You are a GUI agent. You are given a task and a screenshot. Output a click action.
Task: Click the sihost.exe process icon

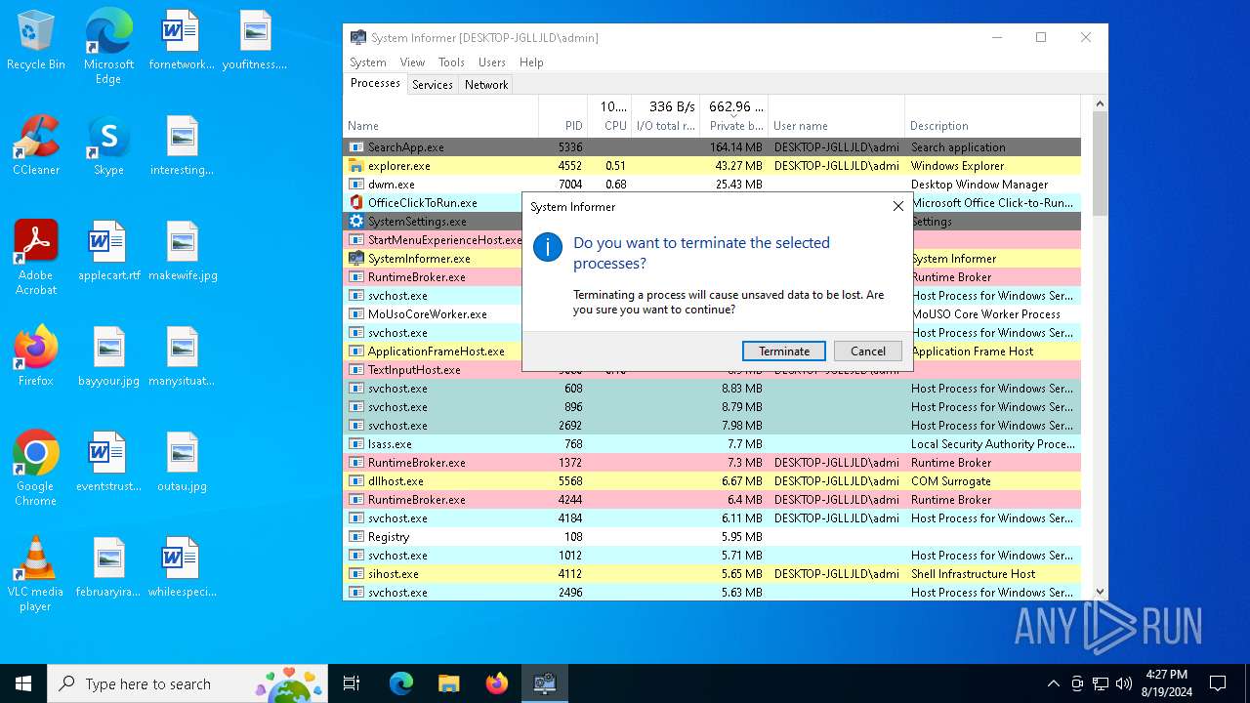(356, 574)
